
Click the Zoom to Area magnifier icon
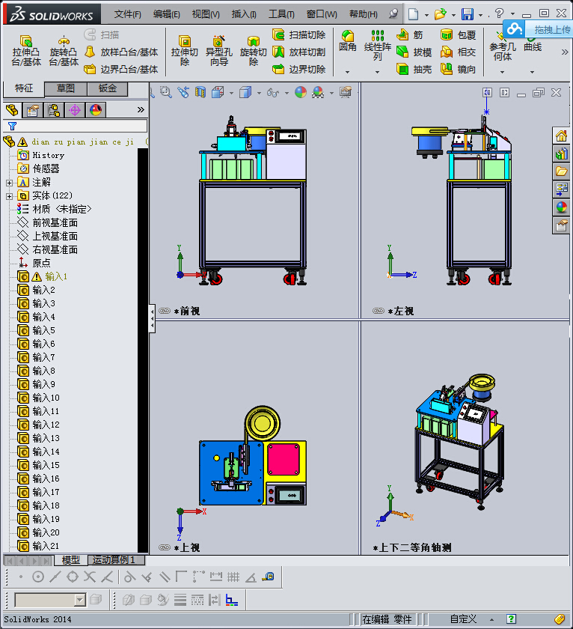click(x=165, y=93)
